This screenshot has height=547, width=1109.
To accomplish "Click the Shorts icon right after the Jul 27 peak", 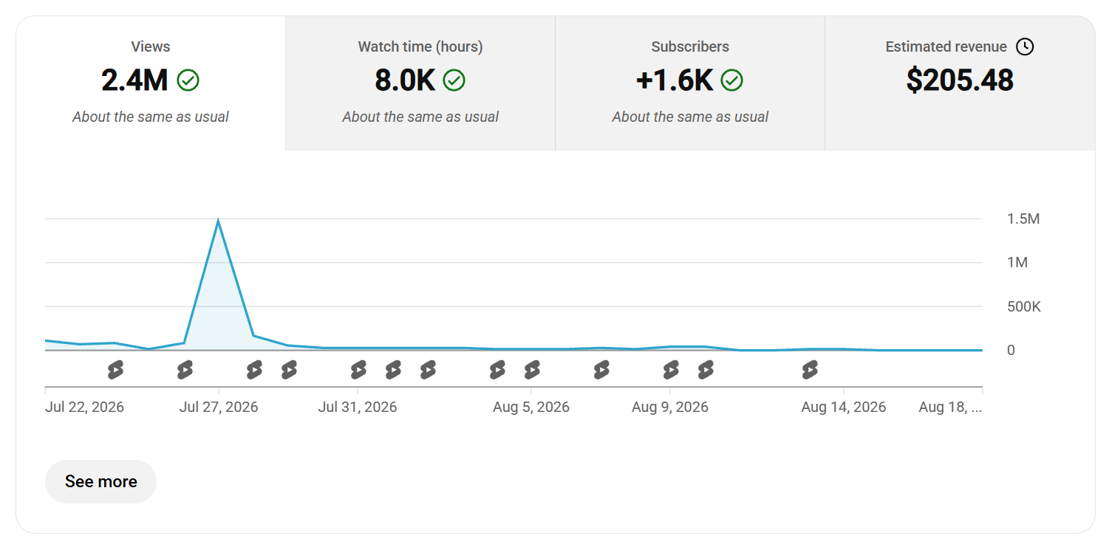I will (254, 370).
